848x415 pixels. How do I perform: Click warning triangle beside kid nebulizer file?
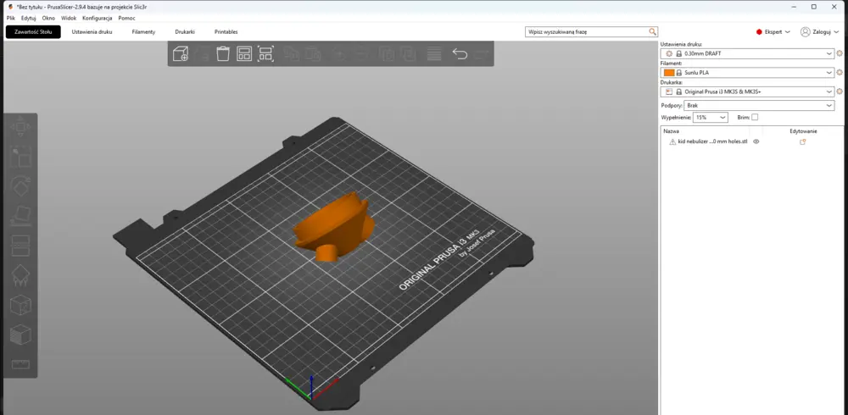tap(672, 141)
